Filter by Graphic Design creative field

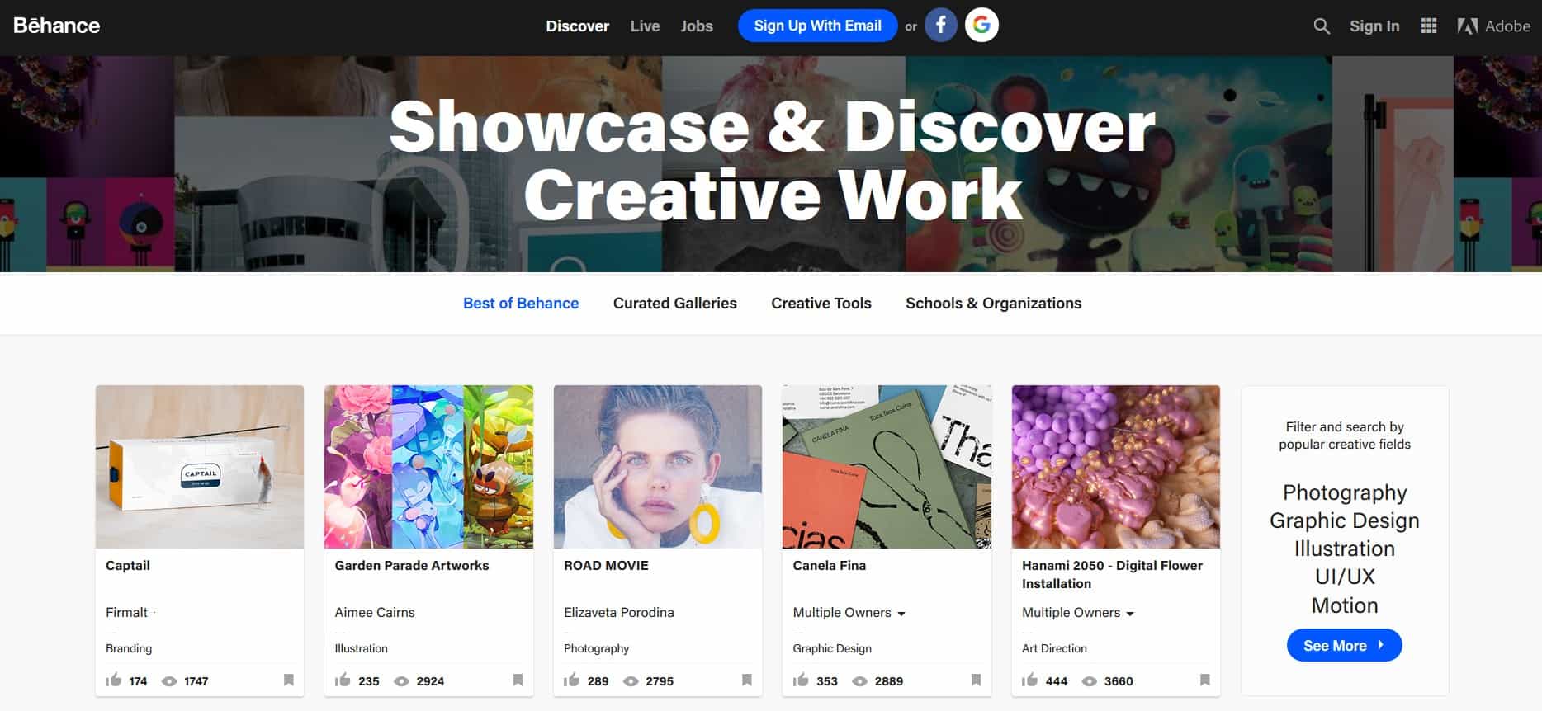click(x=1345, y=520)
